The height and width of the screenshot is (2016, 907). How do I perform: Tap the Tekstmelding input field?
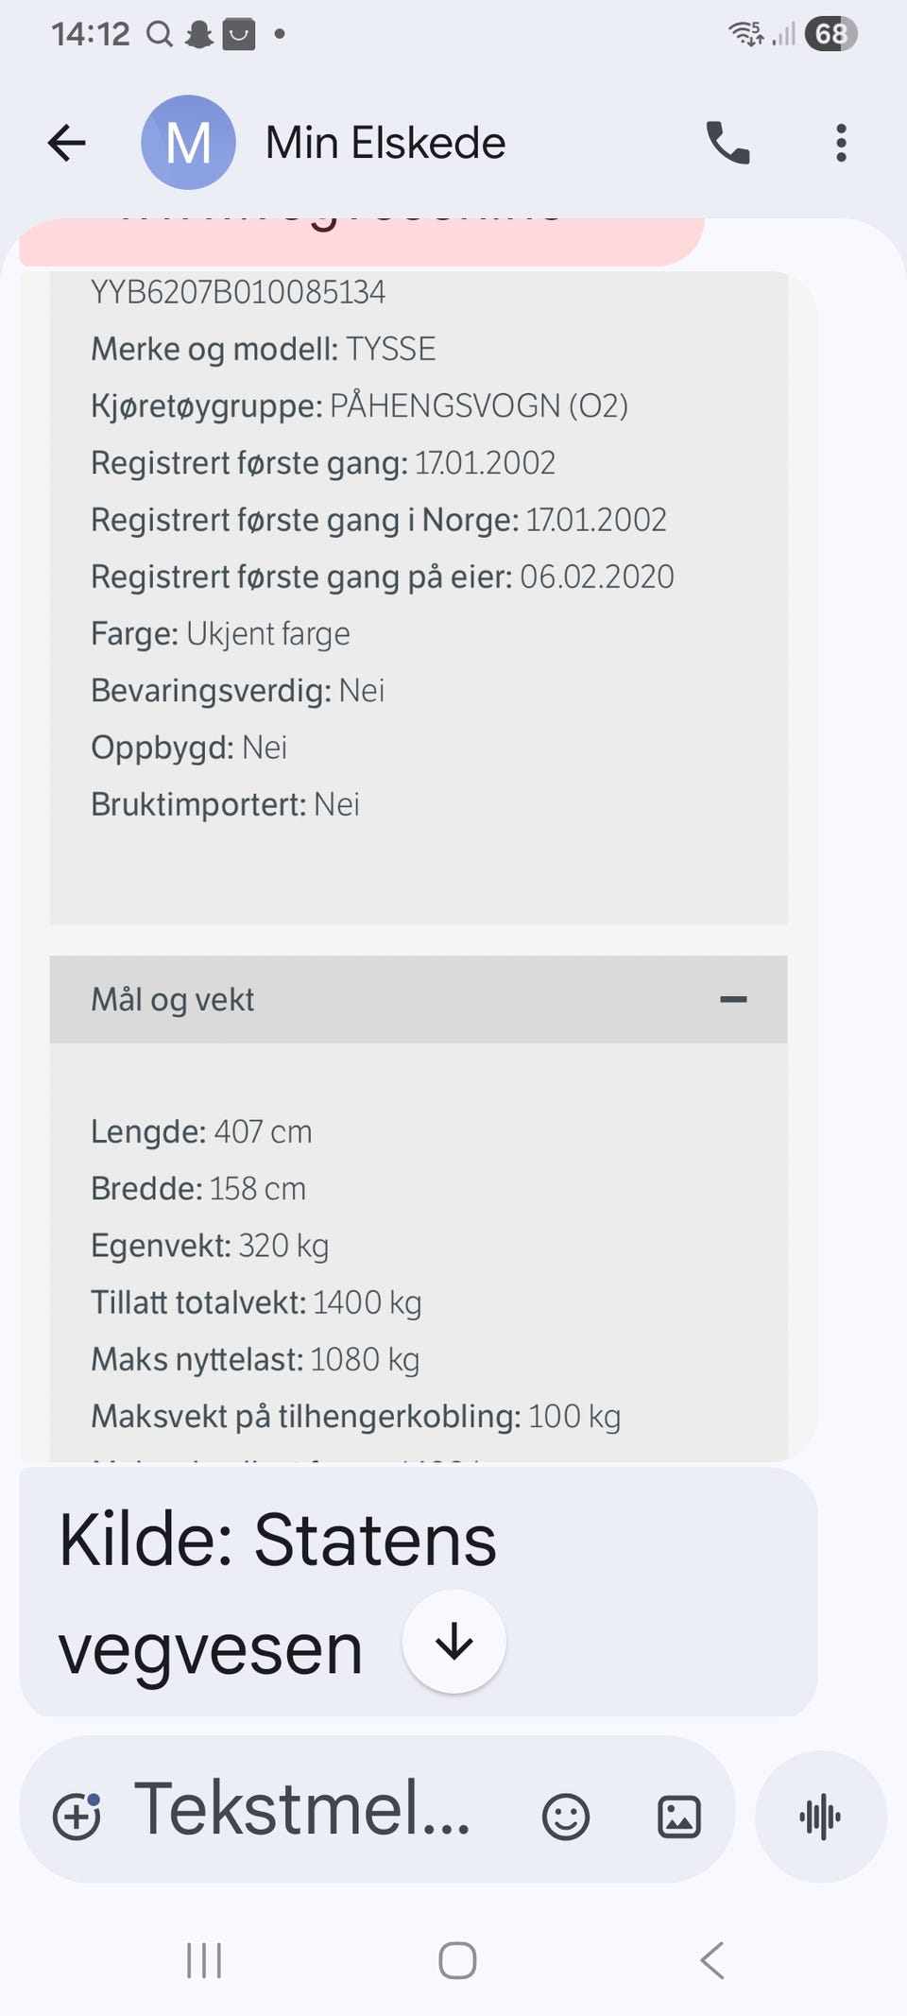(x=302, y=1809)
